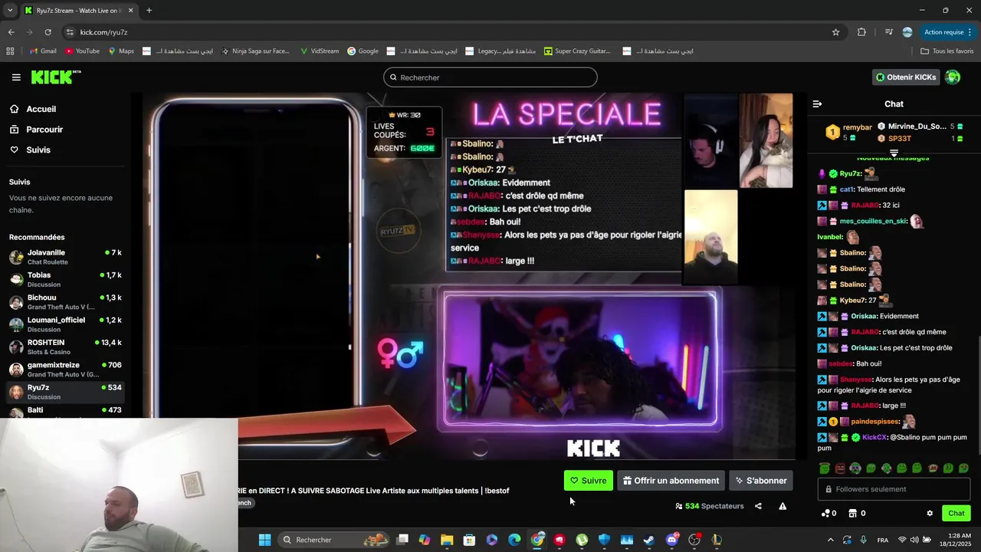This screenshot has height=552, width=981.
Task: Open the Kicks points balance icon
Action: click(825, 514)
